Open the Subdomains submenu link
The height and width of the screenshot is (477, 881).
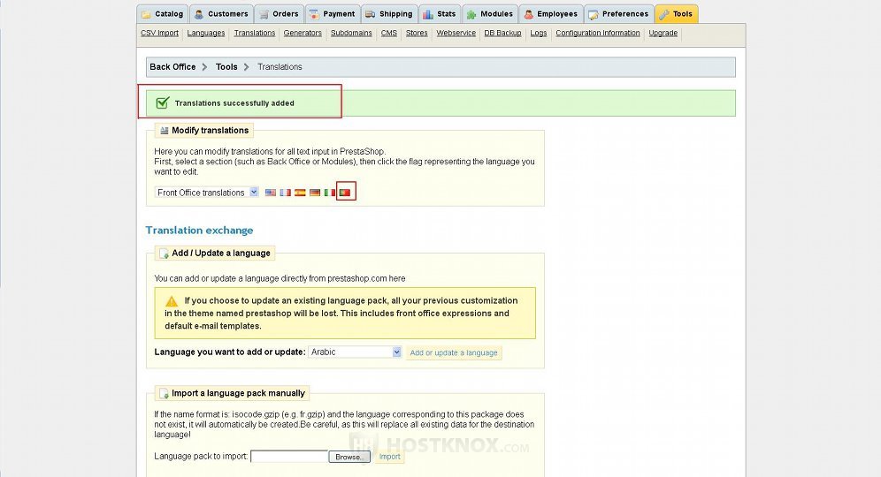click(351, 33)
